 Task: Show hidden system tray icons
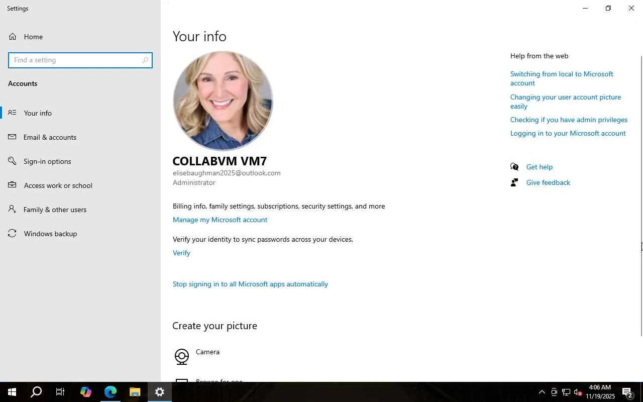pos(542,392)
